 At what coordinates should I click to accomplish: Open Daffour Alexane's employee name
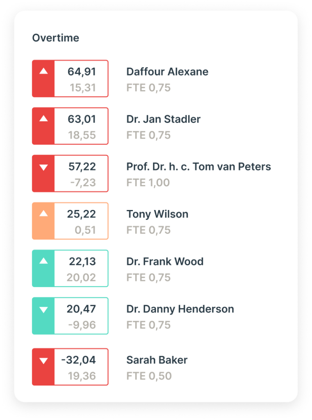[167, 72]
